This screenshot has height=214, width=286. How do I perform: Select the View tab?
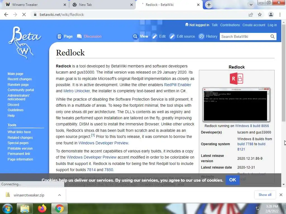click(140, 37)
